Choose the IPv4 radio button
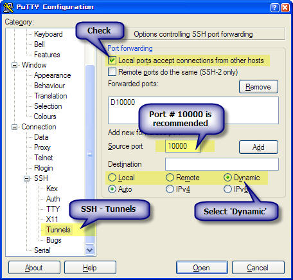Viewport: 293px width, 280px height. coord(170,189)
